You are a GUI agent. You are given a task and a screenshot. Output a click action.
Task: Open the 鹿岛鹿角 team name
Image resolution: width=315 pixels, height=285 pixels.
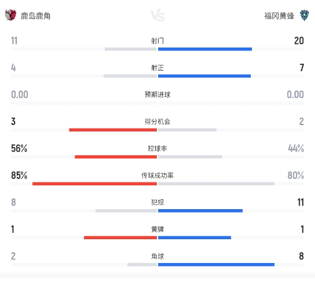tap(35, 16)
